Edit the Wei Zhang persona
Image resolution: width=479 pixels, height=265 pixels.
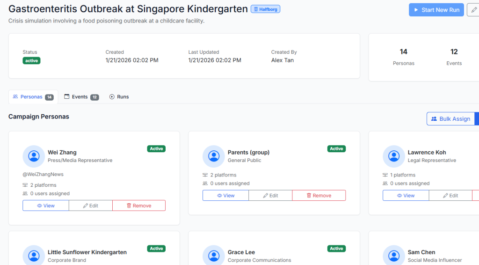pos(91,206)
